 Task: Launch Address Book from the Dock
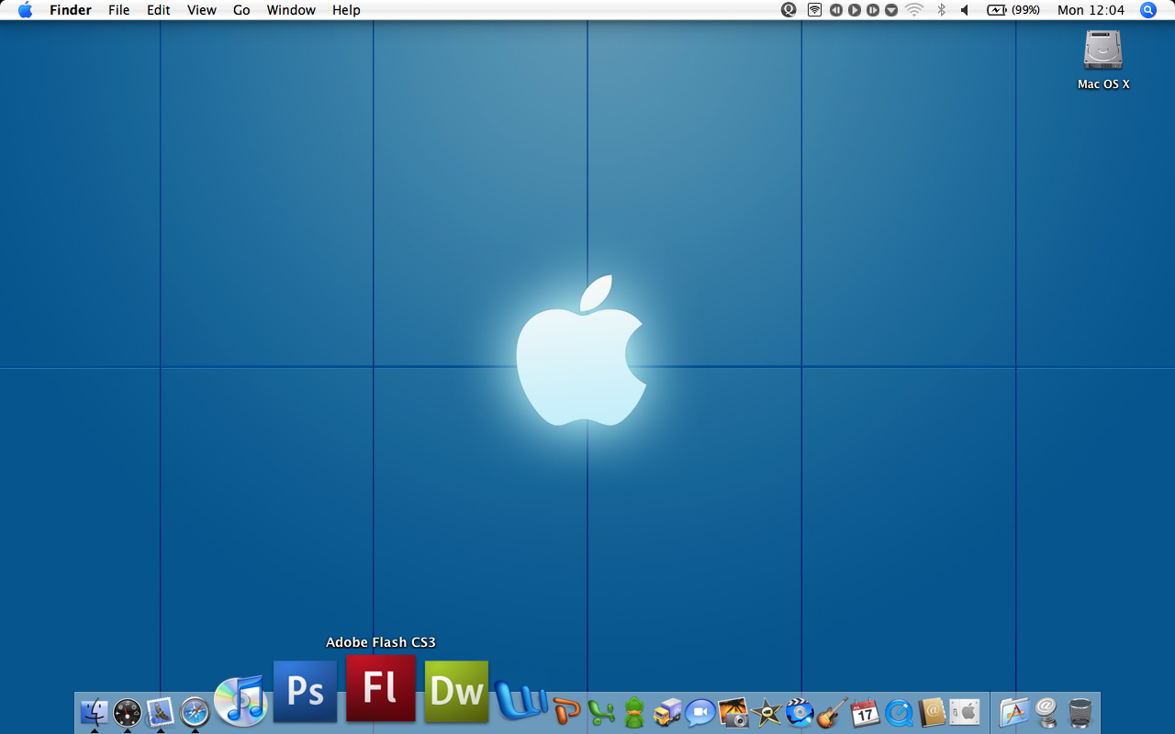(x=932, y=712)
